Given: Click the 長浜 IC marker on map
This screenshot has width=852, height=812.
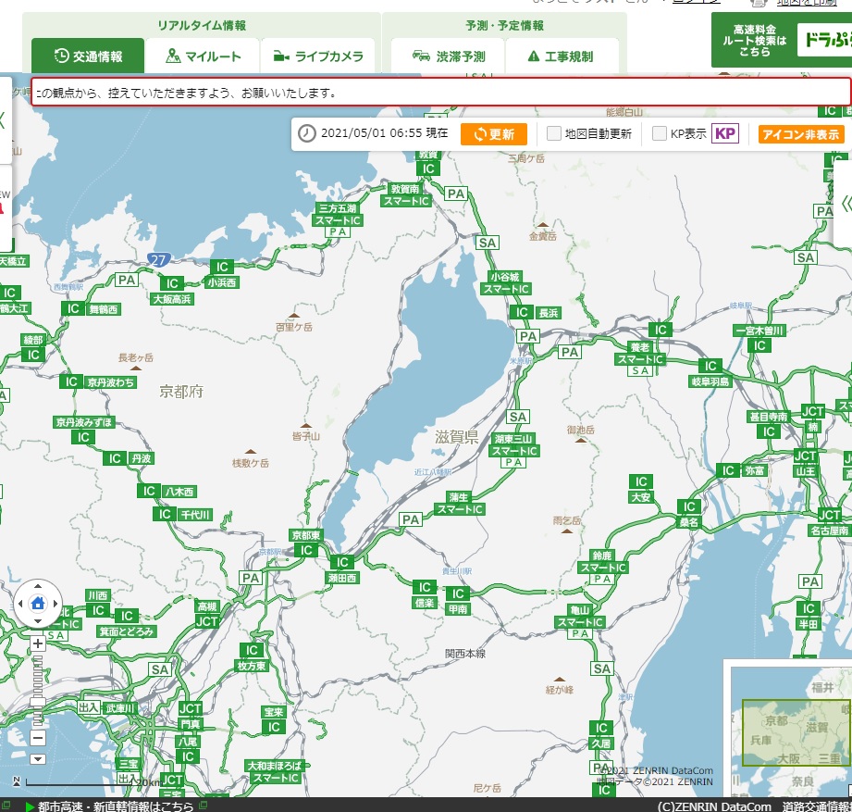Looking at the screenshot, I should tap(523, 313).
